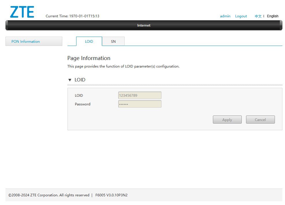Click the Logout link

pyautogui.click(x=241, y=16)
